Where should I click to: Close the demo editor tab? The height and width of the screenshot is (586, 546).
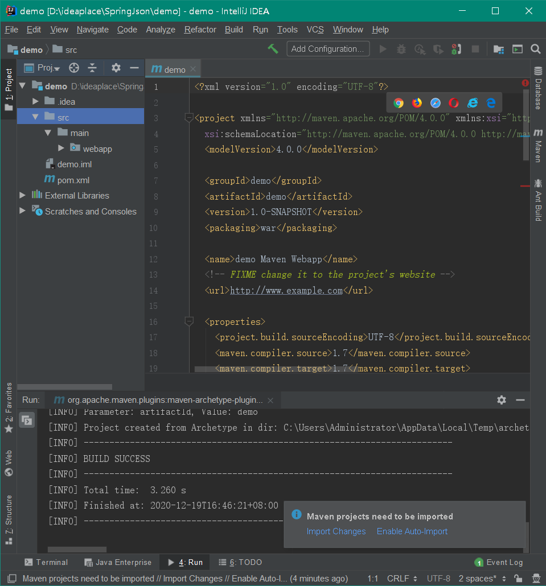193,69
